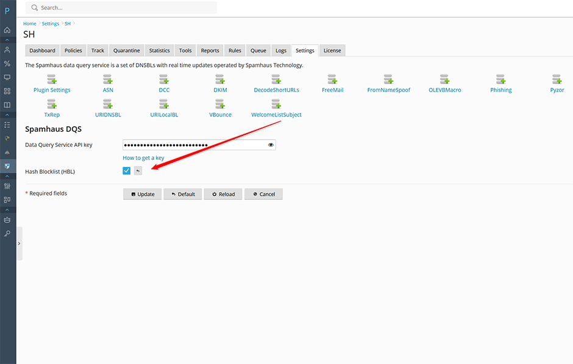Switch to the Dashboard tab
This screenshot has height=364, width=573.
[x=43, y=51]
